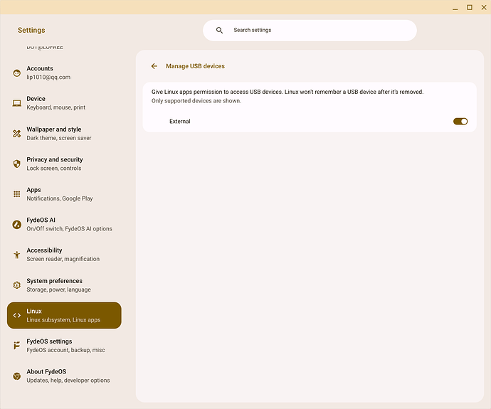Select the Accounts label in sidebar
Viewport: 491px width, 409px height.
(40, 69)
